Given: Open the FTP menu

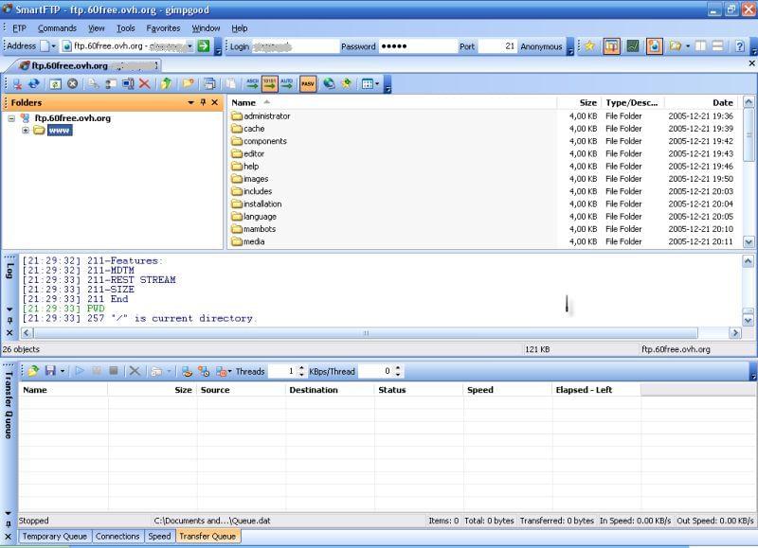Looking at the screenshot, I should pyautogui.click(x=19, y=28).
